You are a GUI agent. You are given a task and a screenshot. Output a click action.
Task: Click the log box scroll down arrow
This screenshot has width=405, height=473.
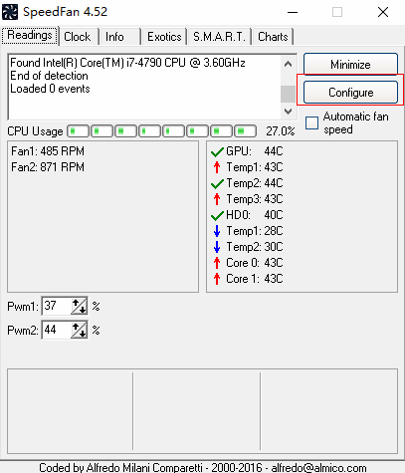pyautogui.click(x=288, y=112)
